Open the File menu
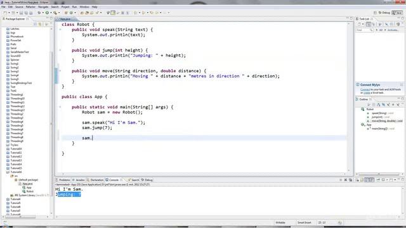Viewport: 406px width, 228px height. tap(3, 7)
